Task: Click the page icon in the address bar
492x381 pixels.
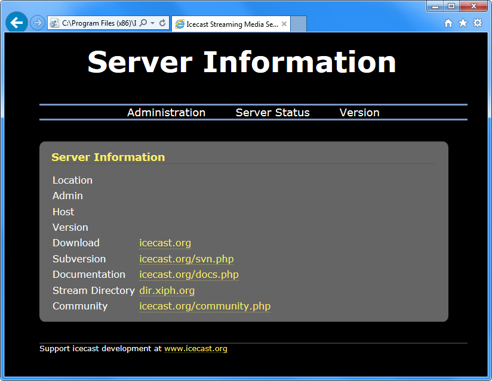Action: point(54,23)
